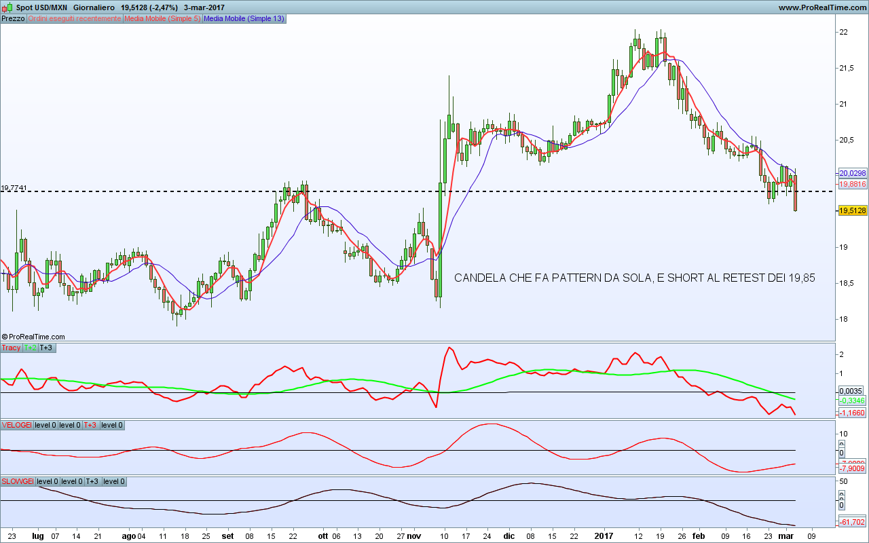Screen dimensions: 869x543
Task: Select the CANDELA CHE FA PATTERN text annotation
Action: click(634, 278)
